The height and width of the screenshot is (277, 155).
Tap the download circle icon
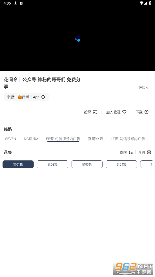147,112
